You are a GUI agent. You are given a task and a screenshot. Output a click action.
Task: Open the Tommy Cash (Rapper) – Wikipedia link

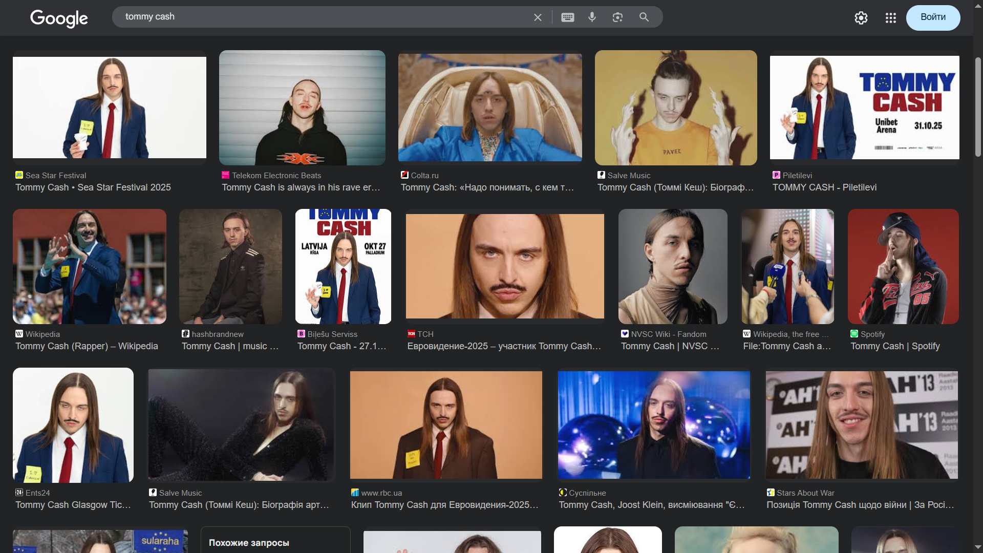tap(87, 346)
